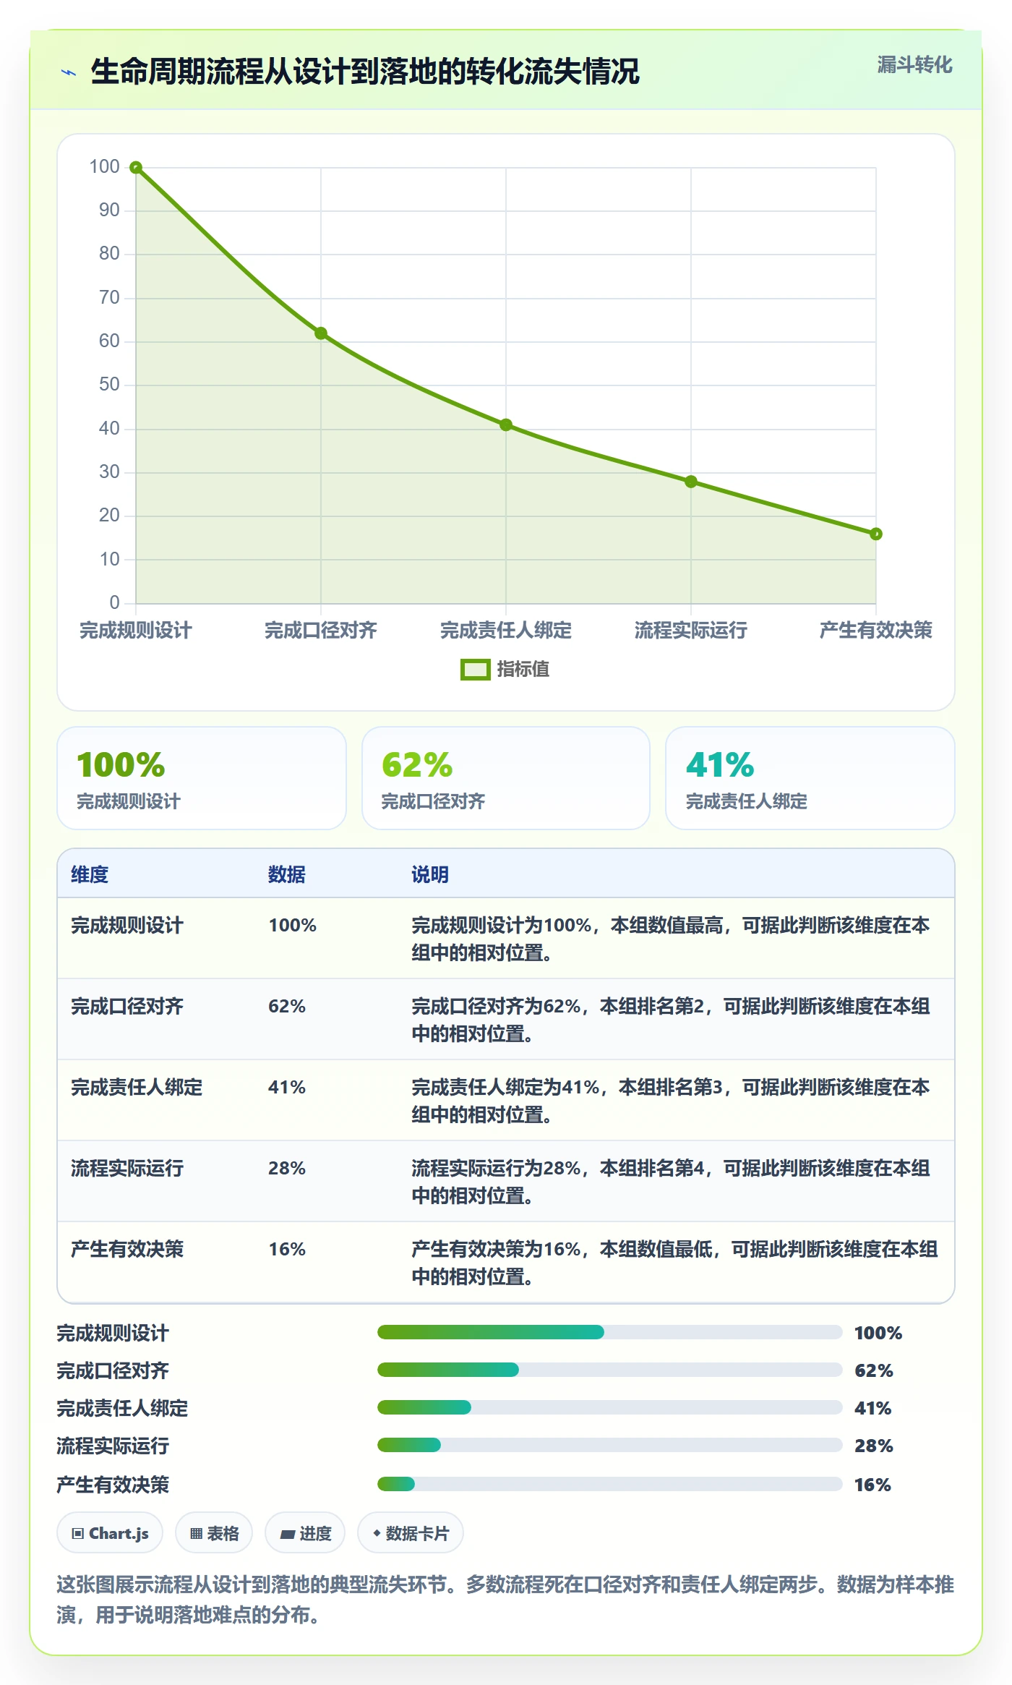Image resolution: width=1012 pixels, height=1685 pixels.
Task: Click the 完成规则设计 table row name
Action: click(x=127, y=926)
